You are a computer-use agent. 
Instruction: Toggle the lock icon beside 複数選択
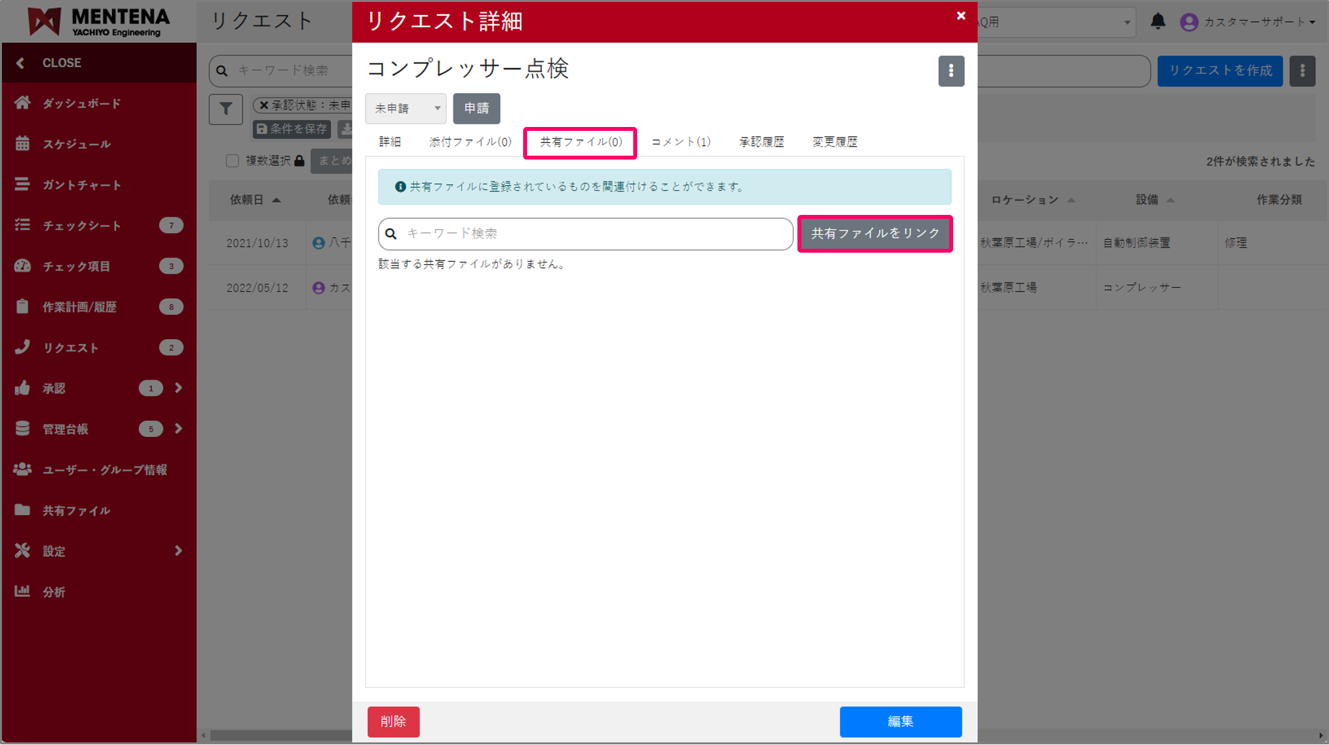pyautogui.click(x=300, y=160)
